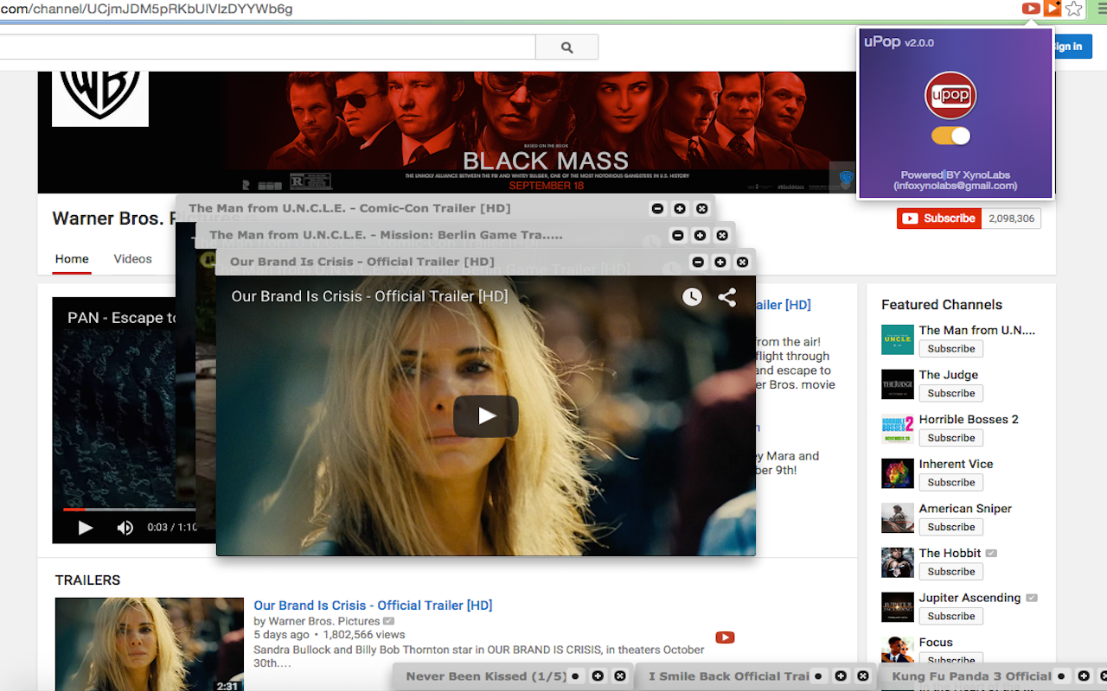Click the red YouTube extension icon
This screenshot has width=1107, height=691.
point(1031,9)
